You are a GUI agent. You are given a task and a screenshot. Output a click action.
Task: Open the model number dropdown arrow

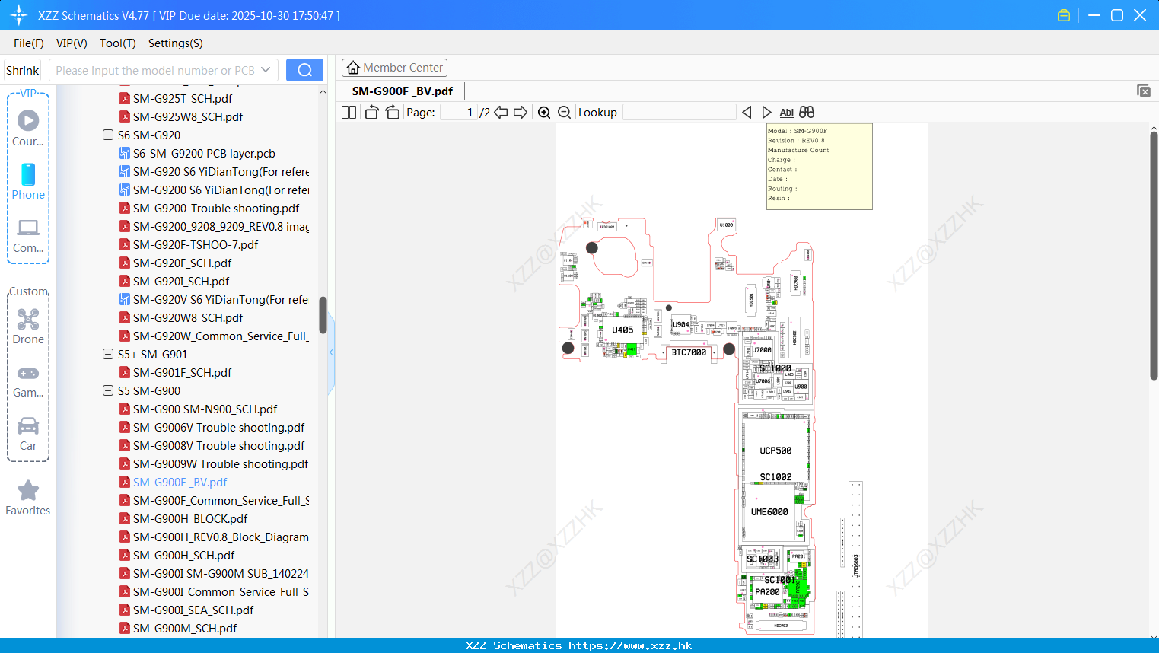click(266, 70)
